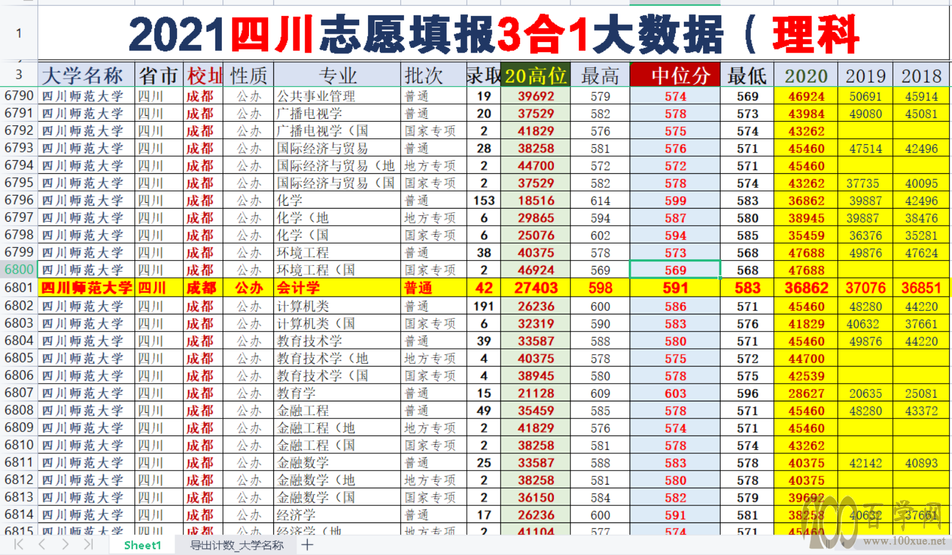The image size is (952, 555).
Task: Select row header 6800
Action: tap(19, 270)
